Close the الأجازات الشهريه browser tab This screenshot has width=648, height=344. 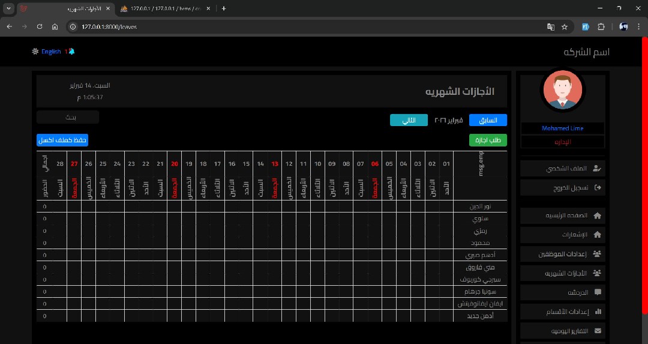pos(108,8)
